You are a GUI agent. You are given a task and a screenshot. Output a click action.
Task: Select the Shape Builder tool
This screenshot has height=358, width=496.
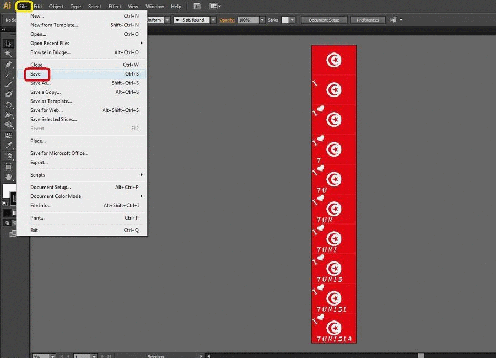pyautogui.click(x=8, y=125)
